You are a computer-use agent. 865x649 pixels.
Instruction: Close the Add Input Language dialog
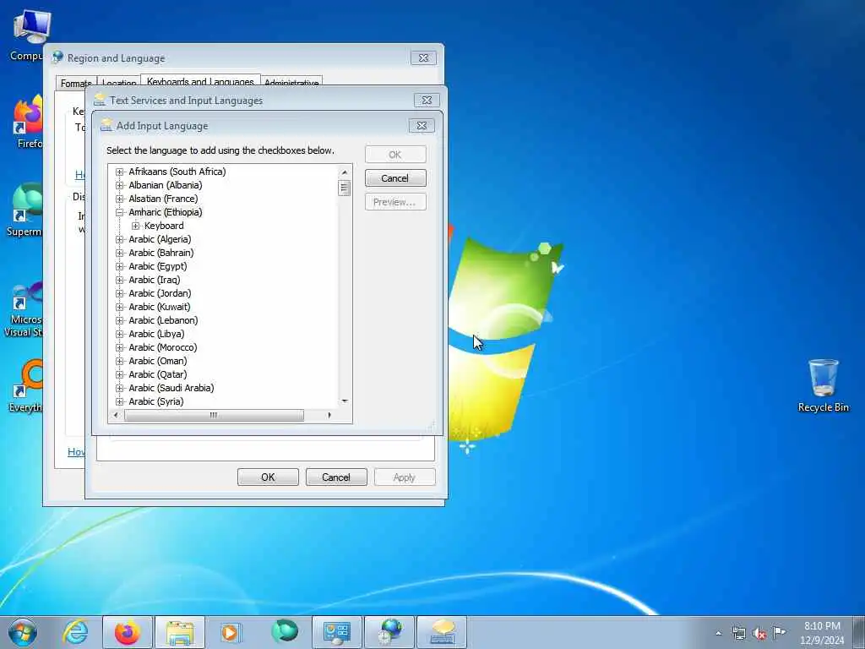point(422,126)
